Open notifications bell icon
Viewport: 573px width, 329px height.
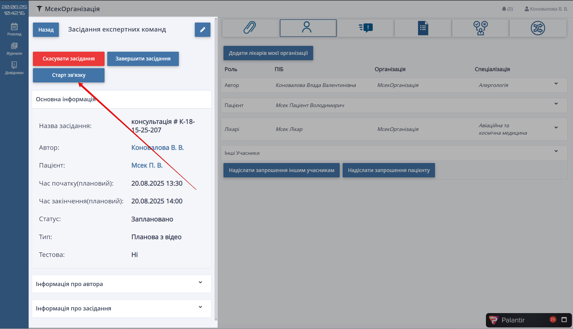point(504,9)
